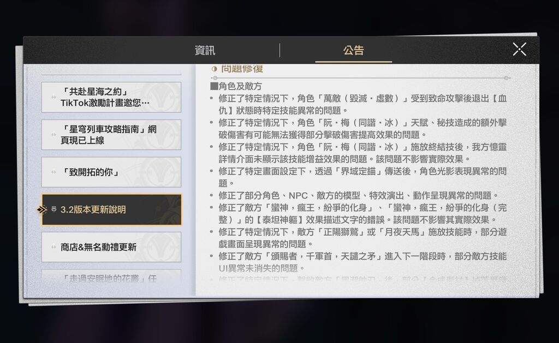Open the 「共赴星海之約」TikTok激勵計畫 announcement
Image resolution: width=559 pixels, height=343 pixels.
pos(111,97)
